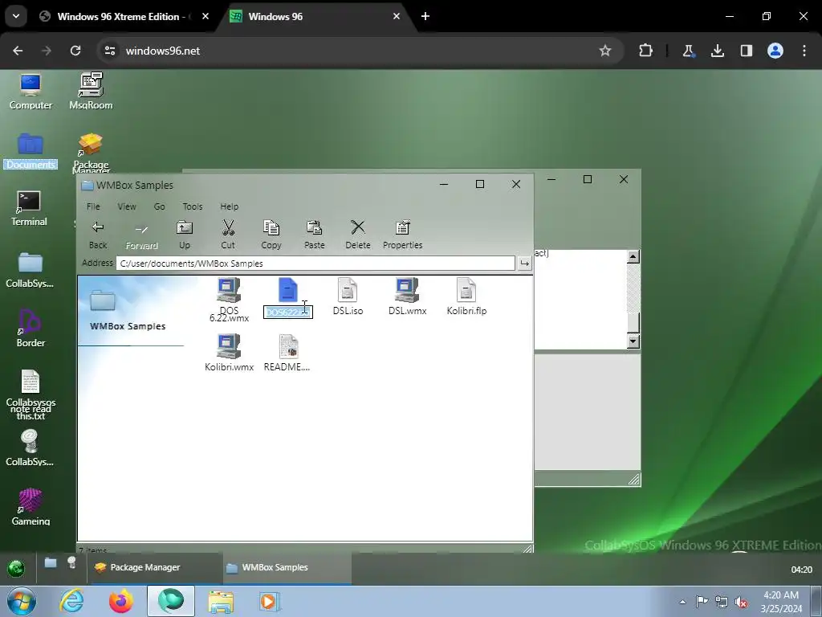Open the File menu
822x617 pixels.
tap(93, 206)
